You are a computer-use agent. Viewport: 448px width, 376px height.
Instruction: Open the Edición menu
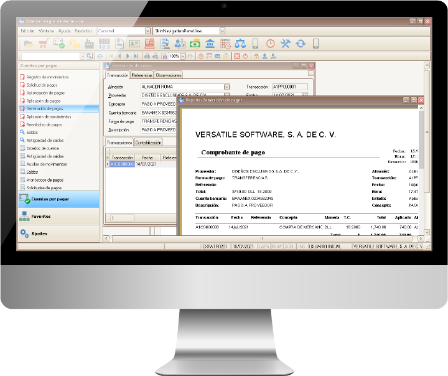[x=27, y=31]
